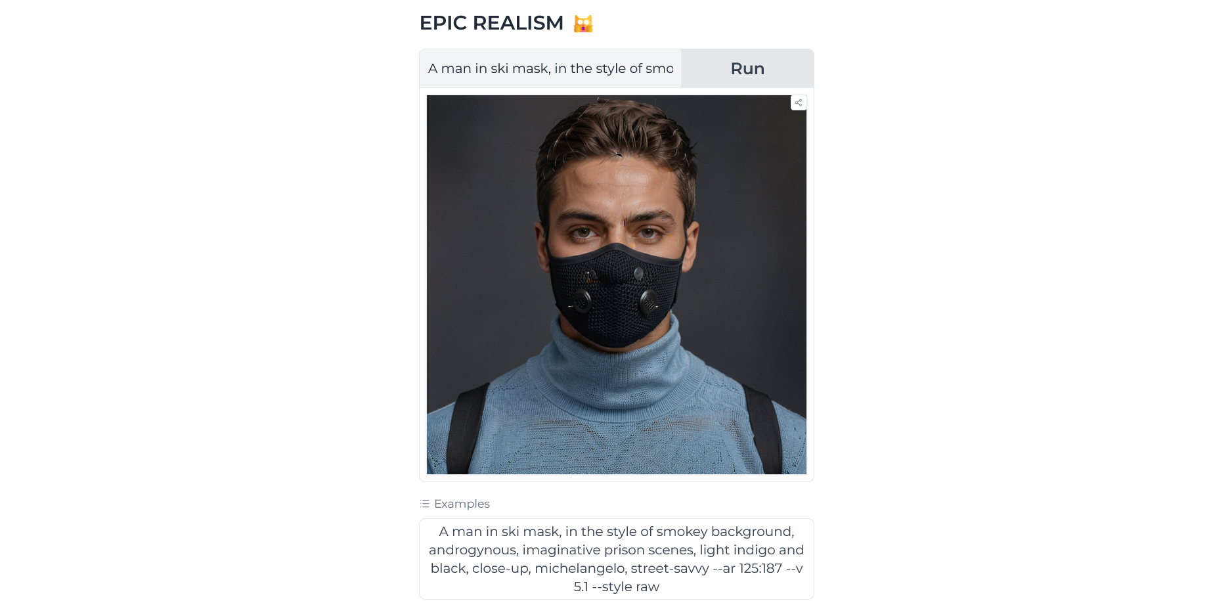
Task: Click the 'A man in ski mask' text in the prompt box
Action: 489,68
